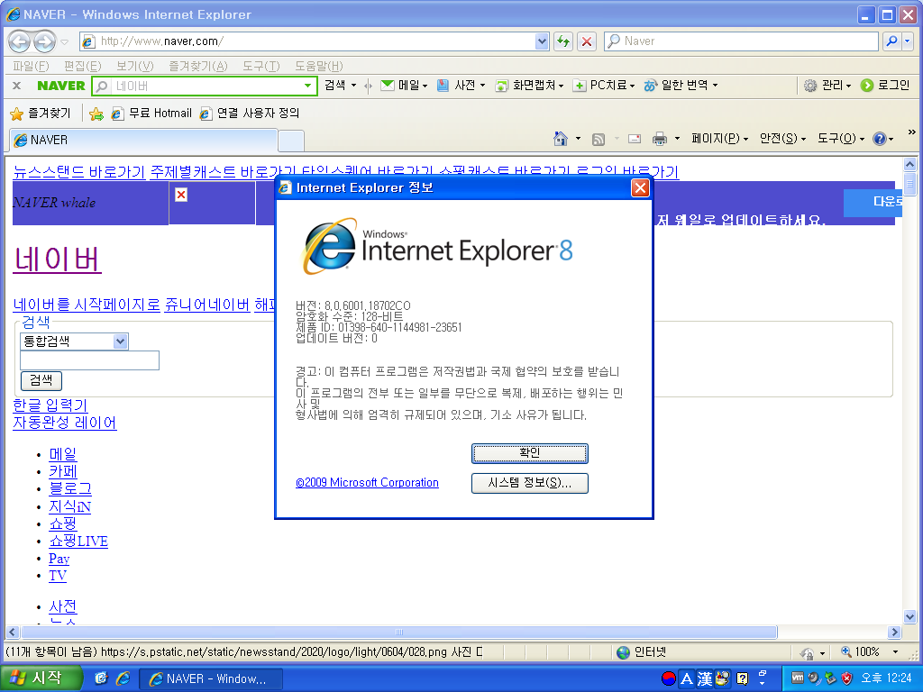Screen dimensions: 923x692
Task: Close the NAVER toolbar with X
Action: [x=16, y=86]
